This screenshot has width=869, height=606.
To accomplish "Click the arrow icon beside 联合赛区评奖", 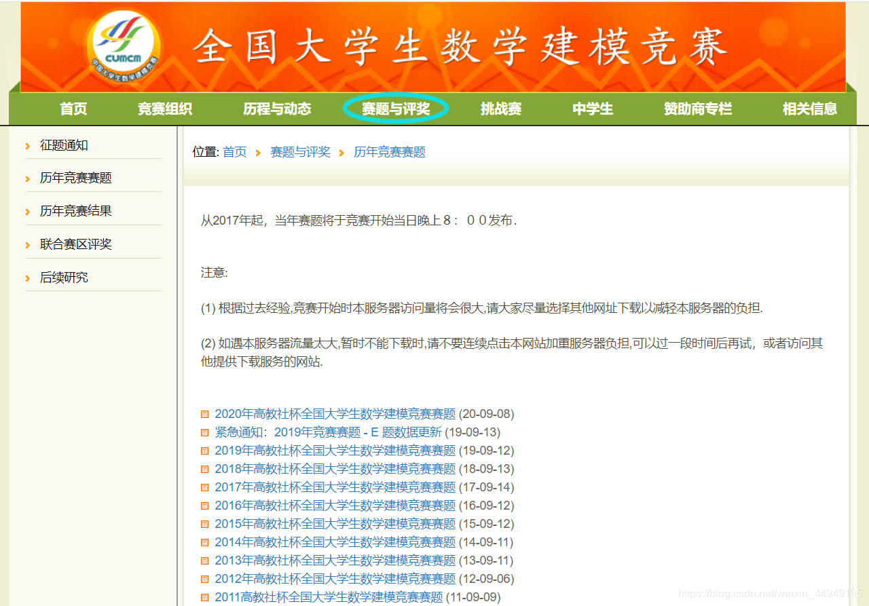I will coord(28,245).
